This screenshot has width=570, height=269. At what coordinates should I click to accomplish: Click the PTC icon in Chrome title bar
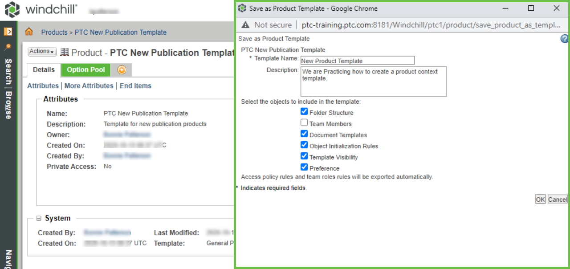tap(242, 8)
